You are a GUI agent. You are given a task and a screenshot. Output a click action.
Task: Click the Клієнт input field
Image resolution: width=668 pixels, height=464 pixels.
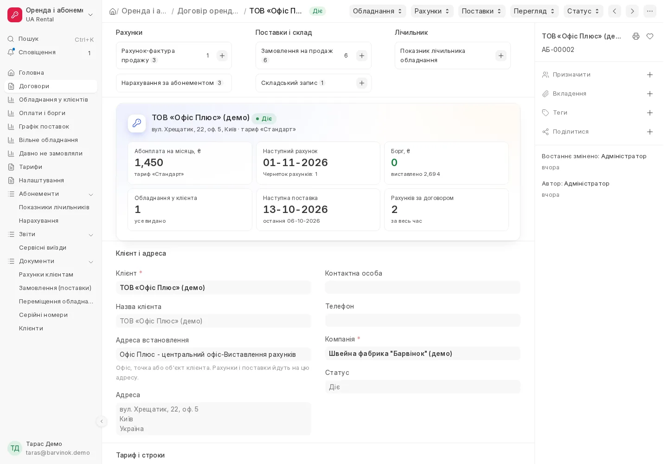213,288
